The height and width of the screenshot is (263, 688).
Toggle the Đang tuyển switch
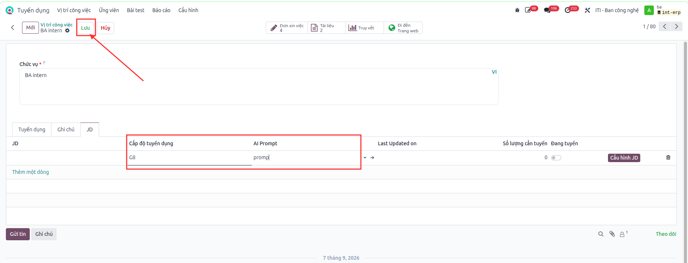click(x=556, y=158)
